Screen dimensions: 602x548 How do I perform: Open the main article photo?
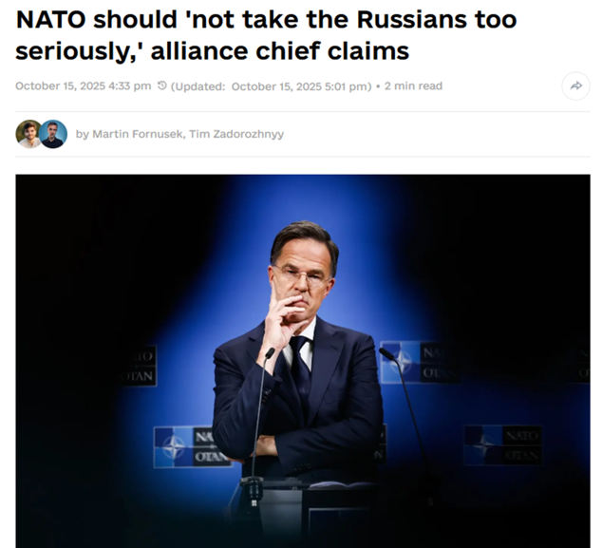pyautogui.click(x=303, y=361)
